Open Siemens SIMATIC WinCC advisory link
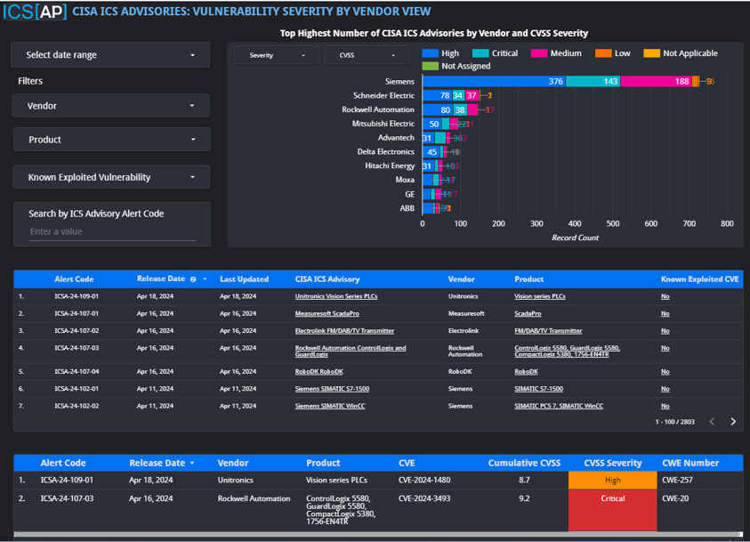This screenshot has width=750, height=542. click(330, 406)
